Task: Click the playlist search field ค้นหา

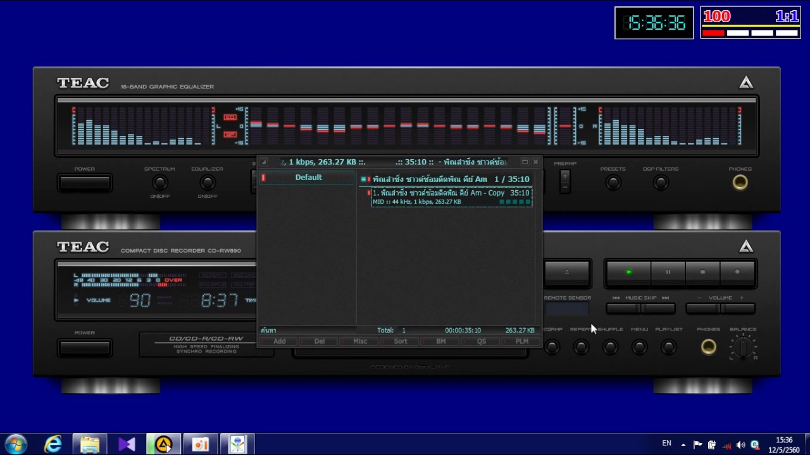Action: (x=308, y=331)
